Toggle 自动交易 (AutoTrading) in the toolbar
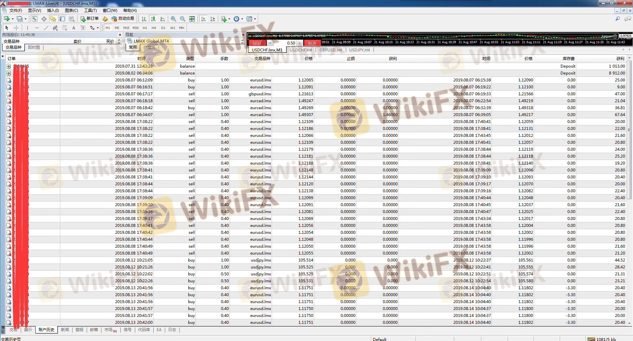Image resolution: width=633 pixels, height=341 pixels. [x=123, y=19]
